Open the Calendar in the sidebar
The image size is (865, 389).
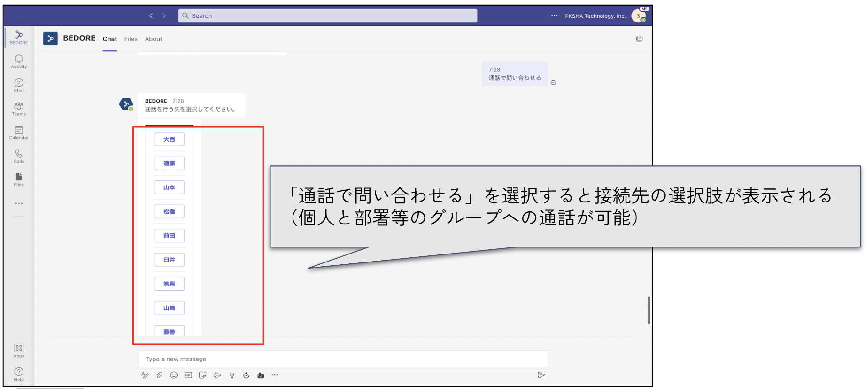coord(19,133)
